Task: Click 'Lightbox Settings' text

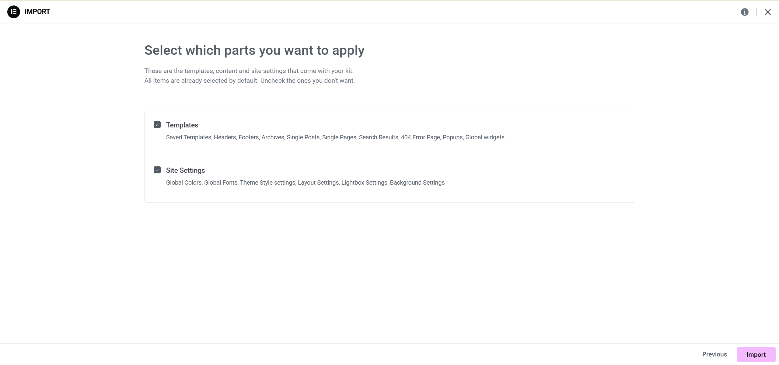Action: point(364,182)
